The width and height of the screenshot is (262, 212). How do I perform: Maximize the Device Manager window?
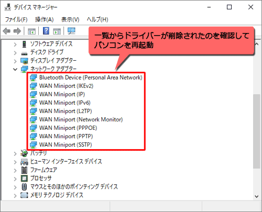229,7
